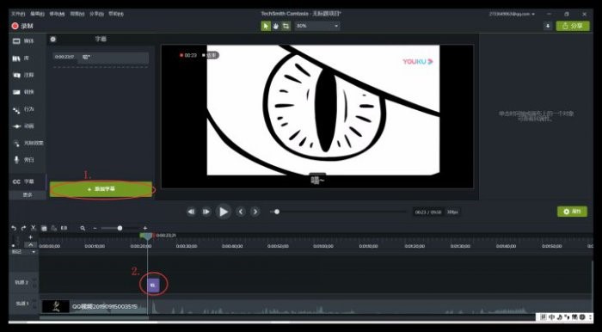Click the green Add Caption button
Viewport: 602px width, 332px height.
[101, 189]
